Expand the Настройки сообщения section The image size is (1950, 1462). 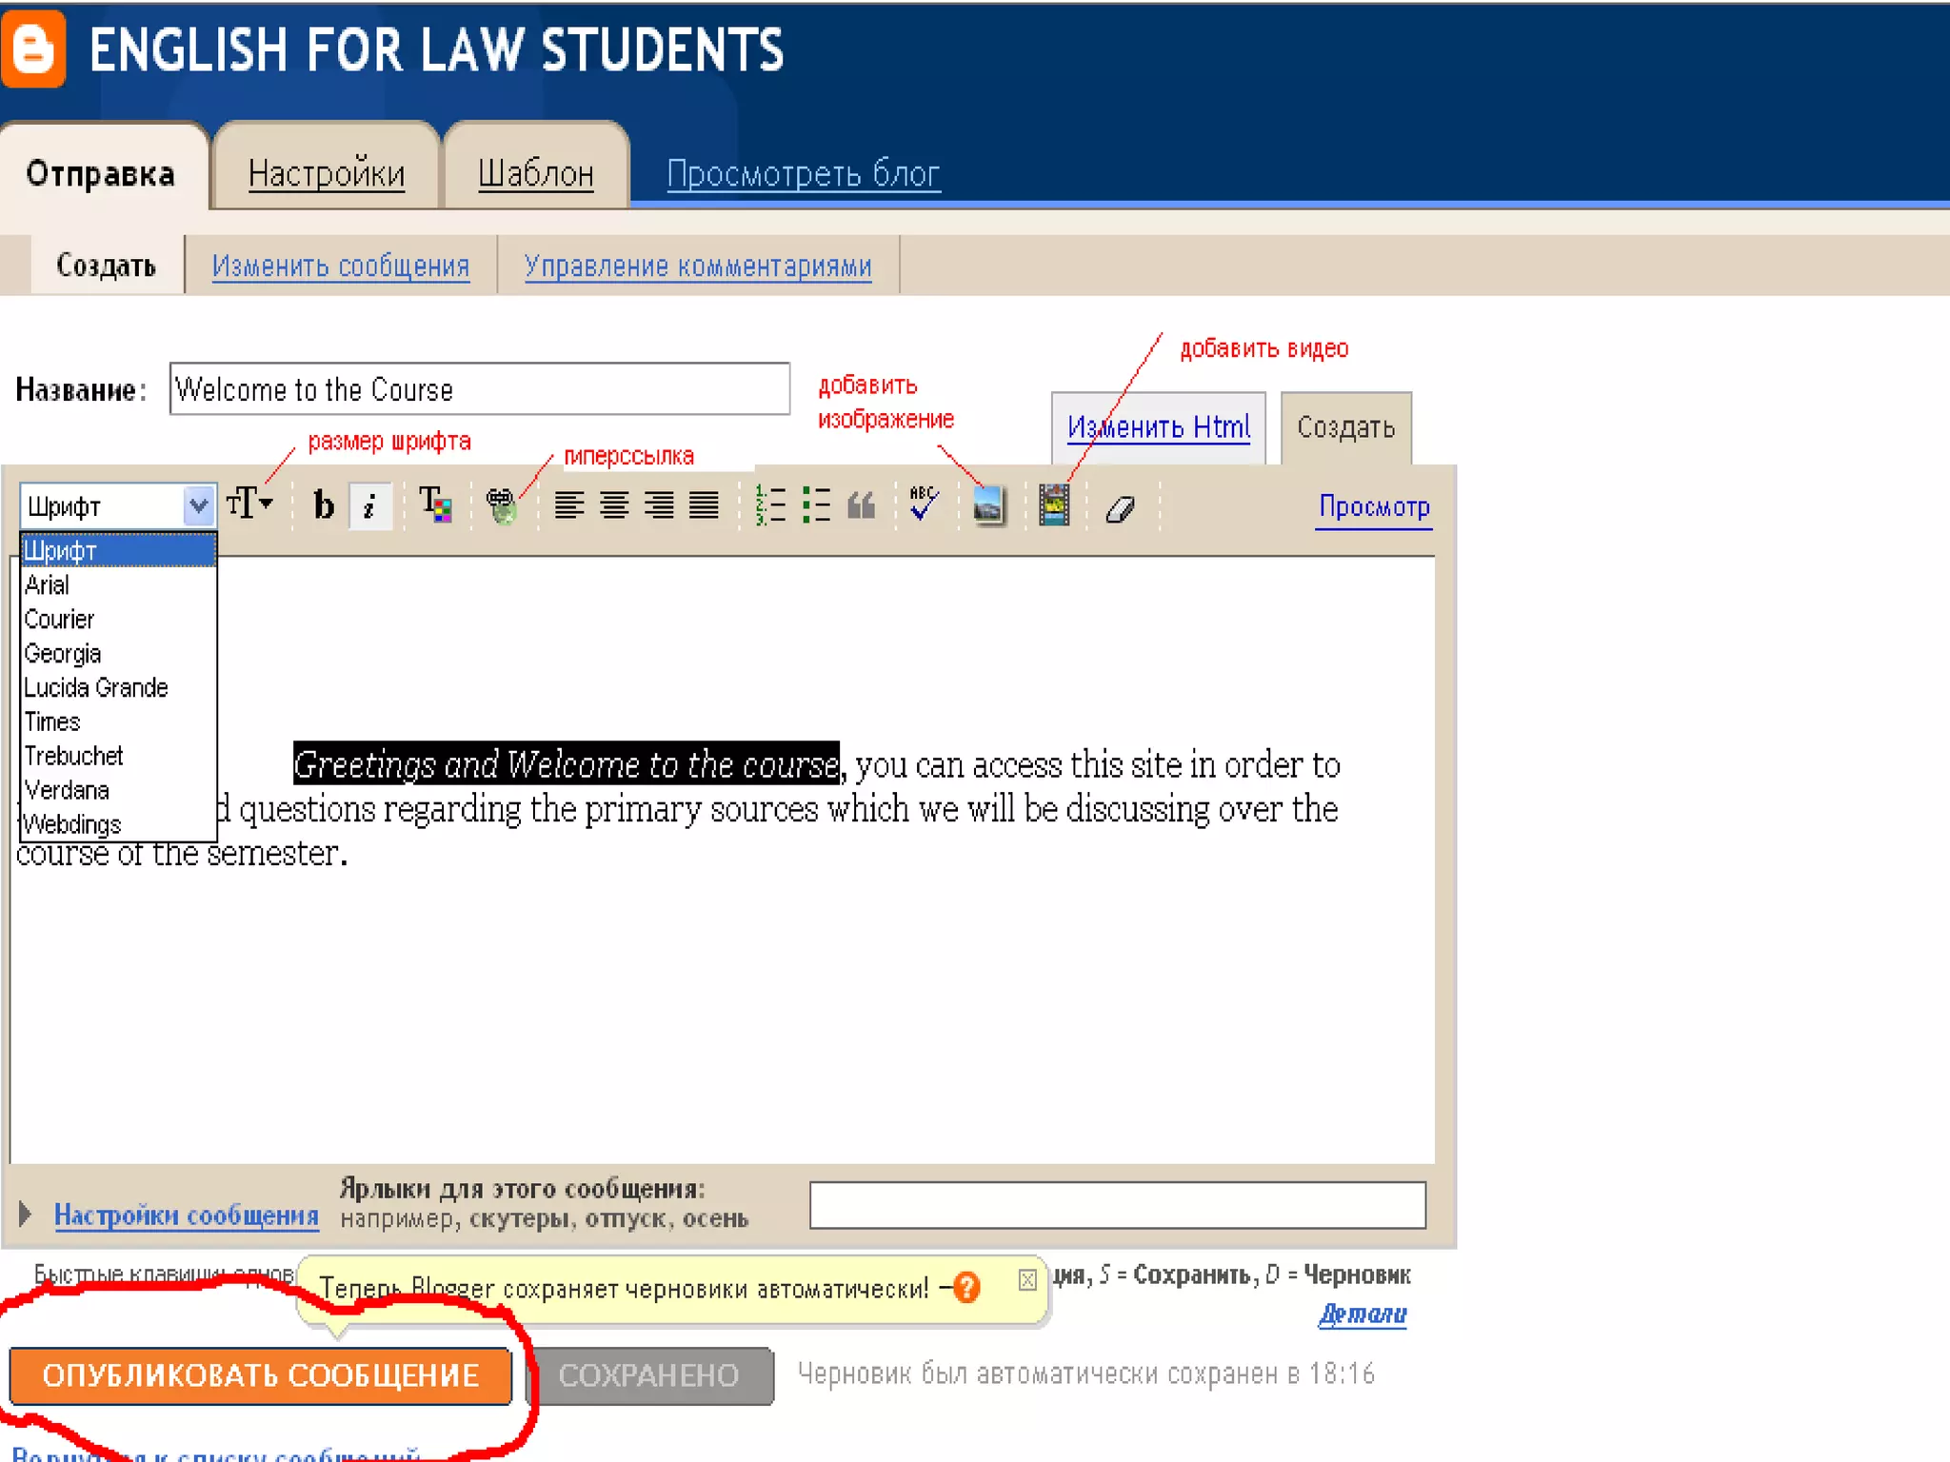point(186,1215)
